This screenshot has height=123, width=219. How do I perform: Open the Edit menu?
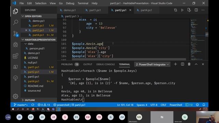point(29,3)
